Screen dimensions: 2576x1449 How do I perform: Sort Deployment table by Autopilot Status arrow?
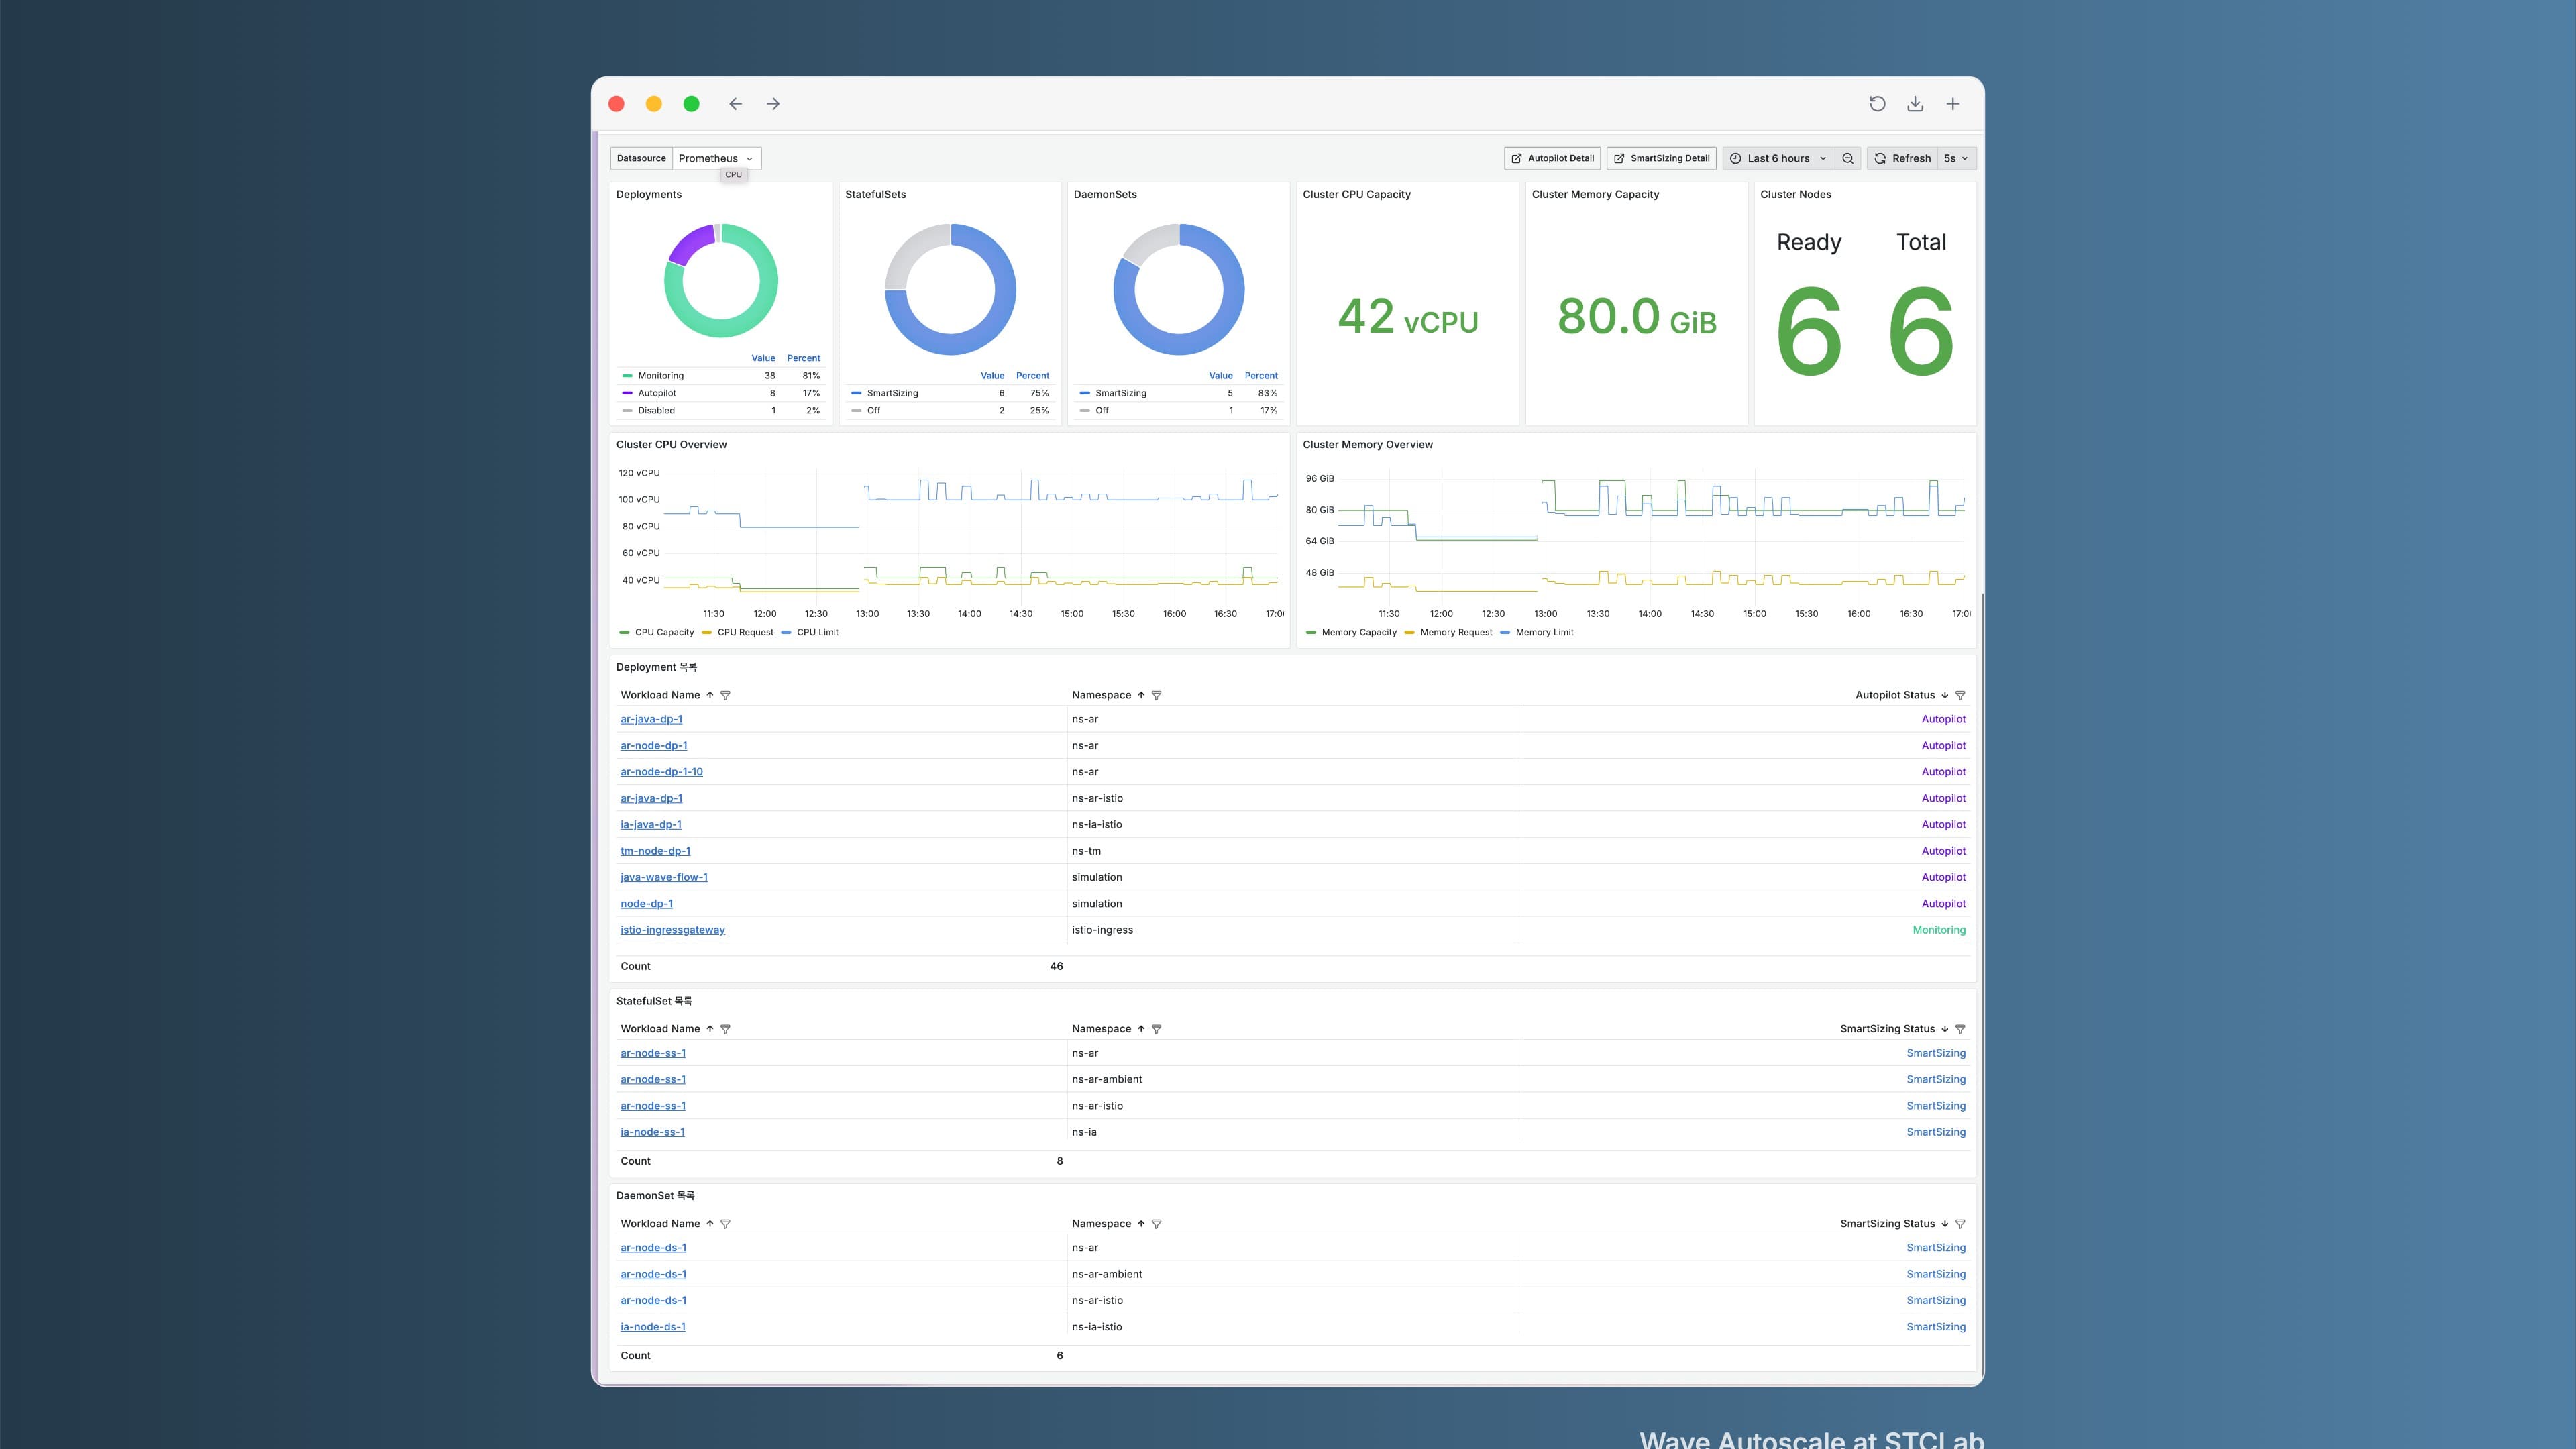(1944, 695)
